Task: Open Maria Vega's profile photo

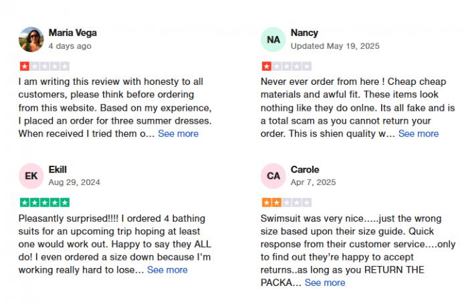Action: 31,39
